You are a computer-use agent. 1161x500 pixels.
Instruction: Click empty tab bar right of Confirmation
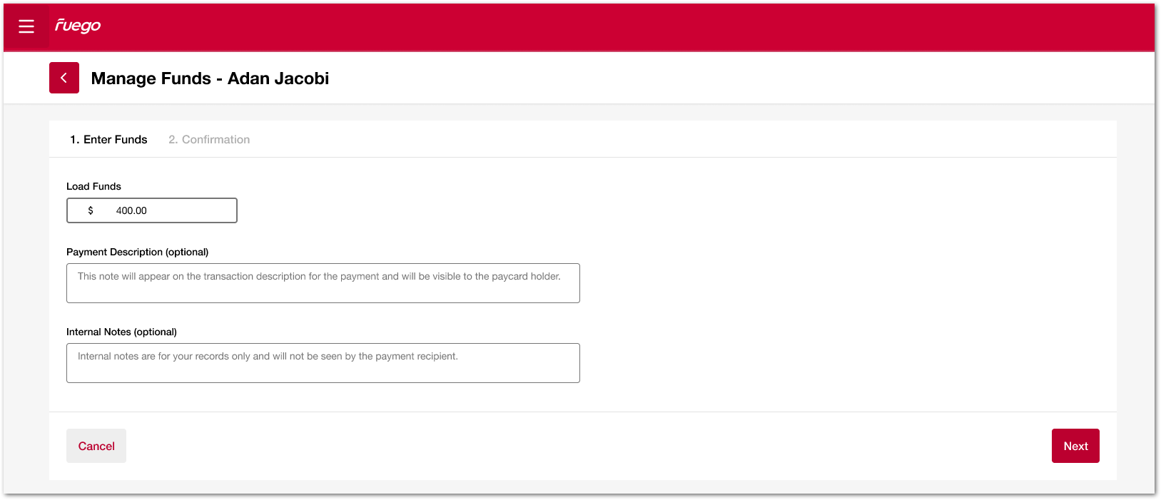click(642, 140)
